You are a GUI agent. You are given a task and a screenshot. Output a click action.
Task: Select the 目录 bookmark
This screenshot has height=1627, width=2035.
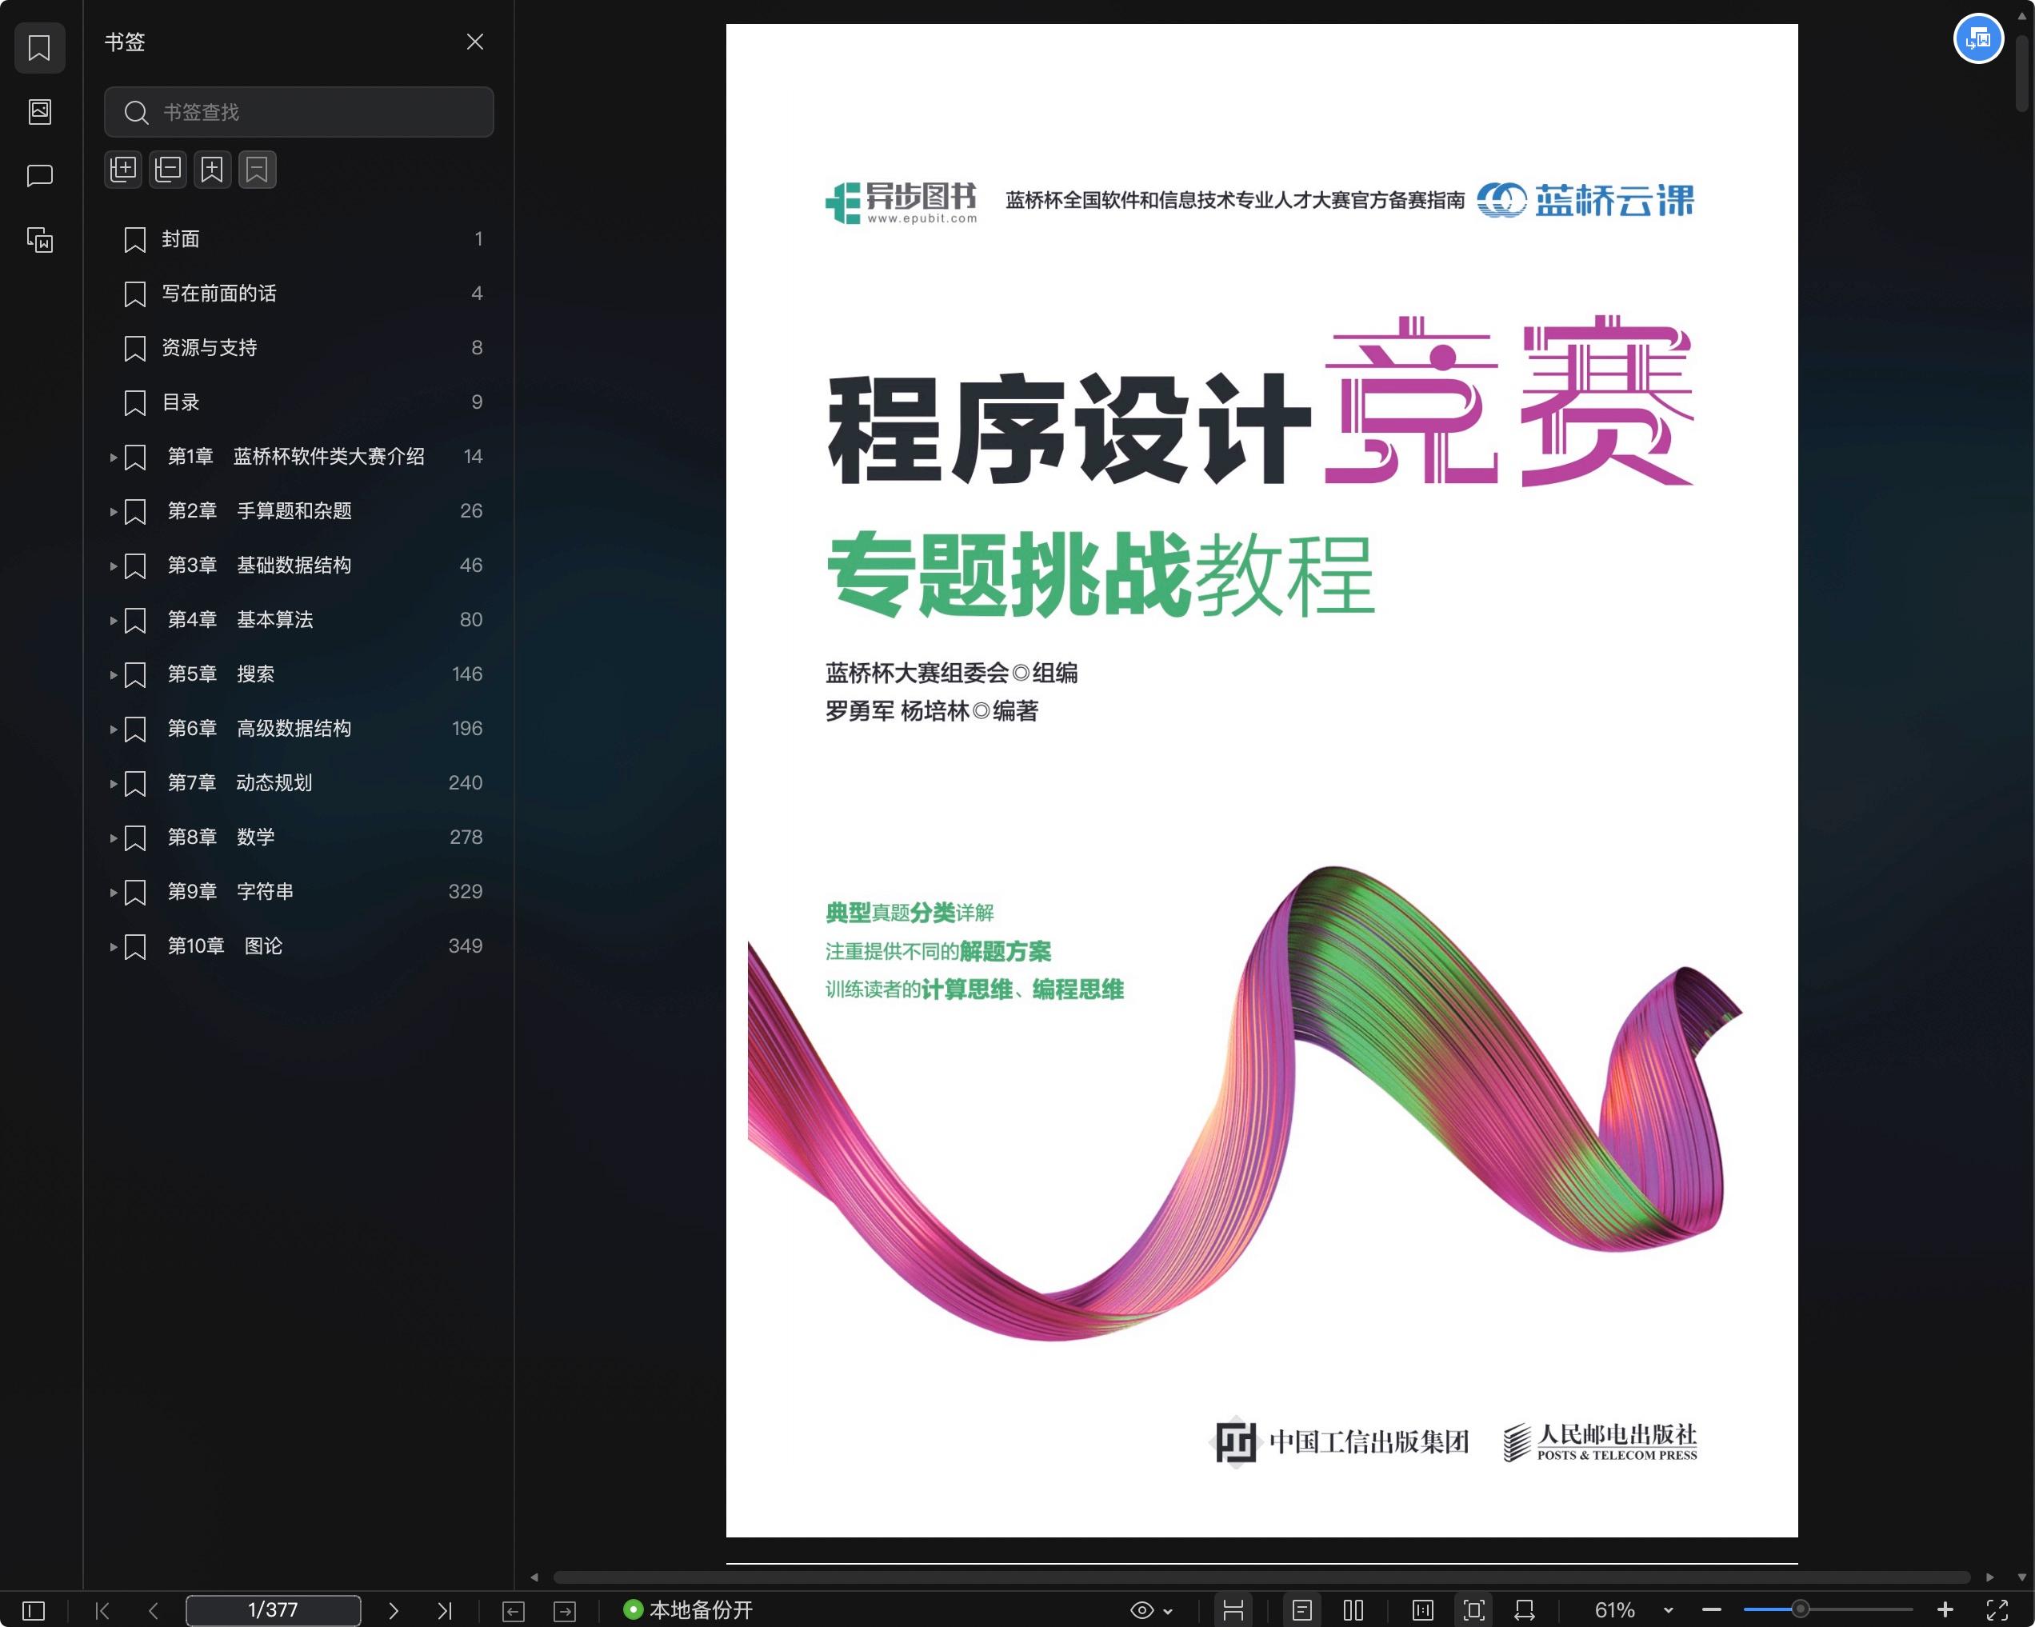click(298, 402)
